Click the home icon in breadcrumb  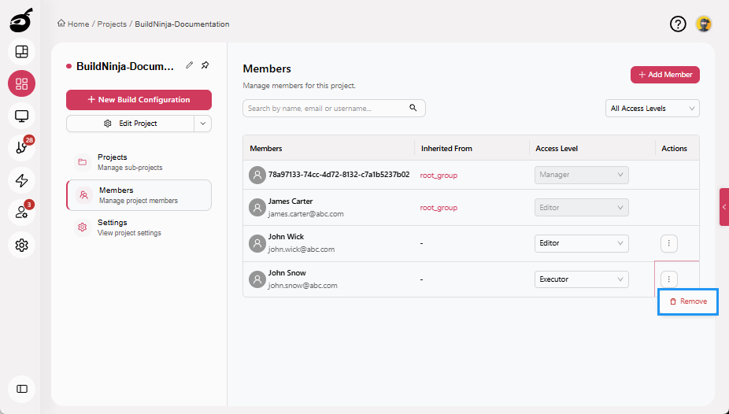(x=61, y=24)
